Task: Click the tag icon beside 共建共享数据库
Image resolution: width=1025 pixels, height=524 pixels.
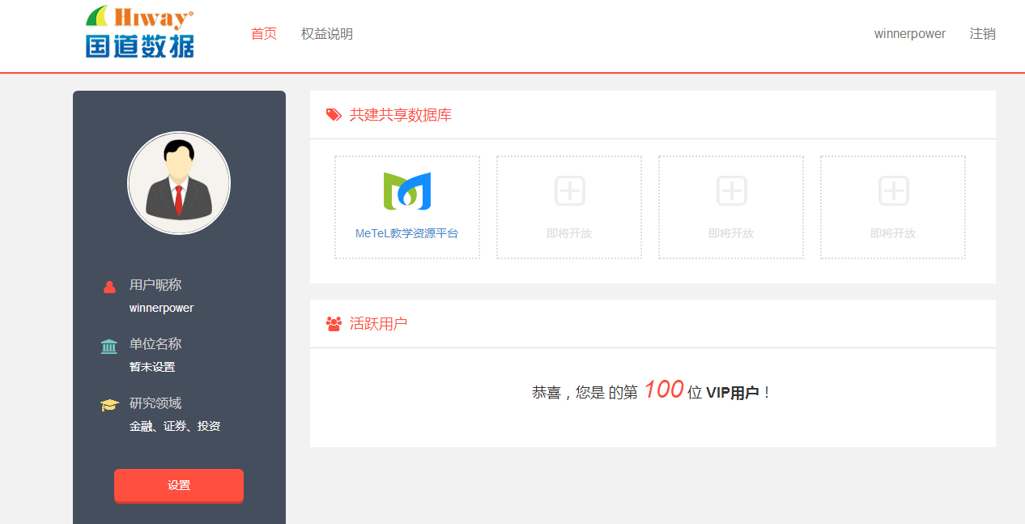Action: click(x=334, y=115)
